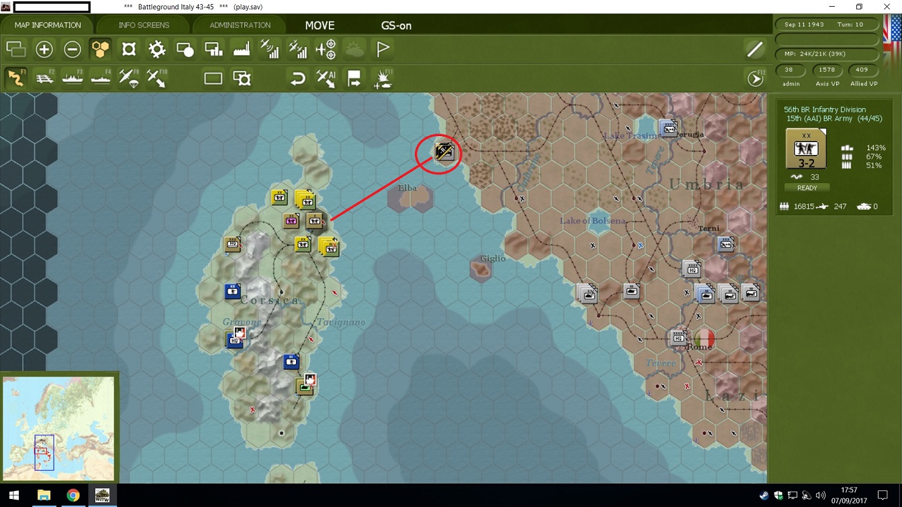Image resolution: width=902 pixels, height=507 pixels.
Task: Open the Windows Start menu
Action: tap(14, 496)
